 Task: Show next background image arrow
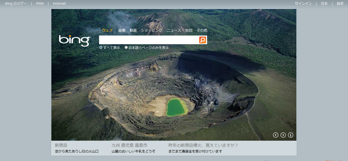(x=283, y=135)
